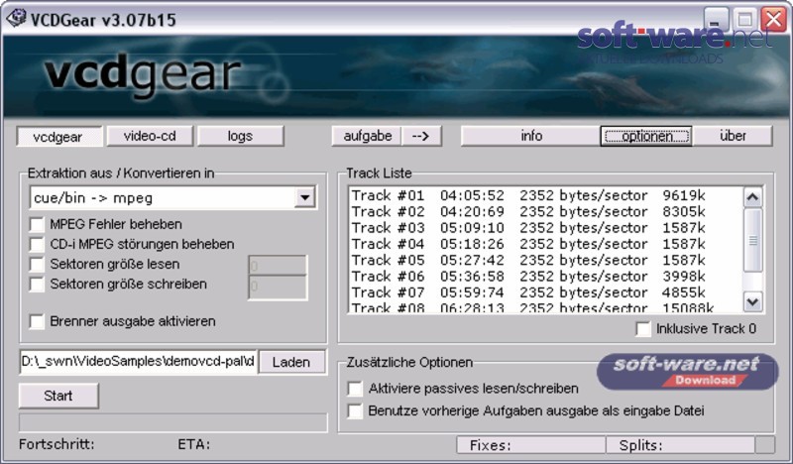Click the Start button
This screenshot has height=464, width=793.
58,396
